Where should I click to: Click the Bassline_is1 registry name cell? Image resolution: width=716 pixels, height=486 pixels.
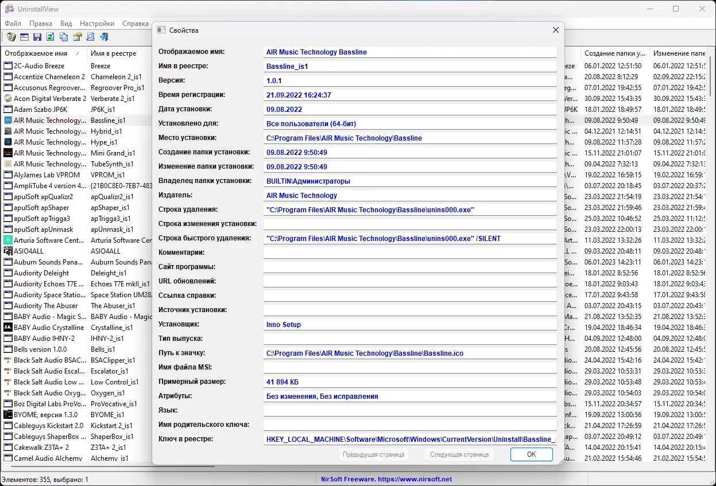coord(108,120)
